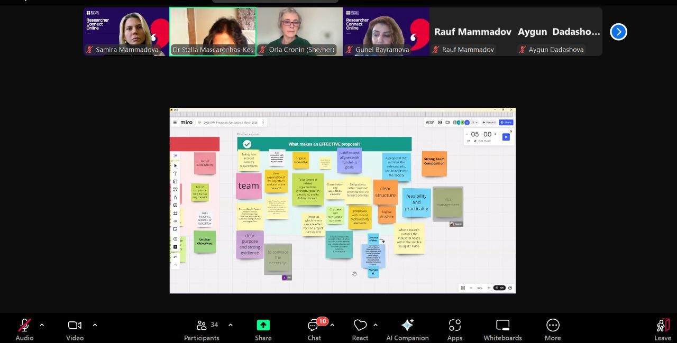Image resolution: width=677 pixels, height=343 pixels.
Task: Expand the Participants options arrow
Action: point(230,325)
